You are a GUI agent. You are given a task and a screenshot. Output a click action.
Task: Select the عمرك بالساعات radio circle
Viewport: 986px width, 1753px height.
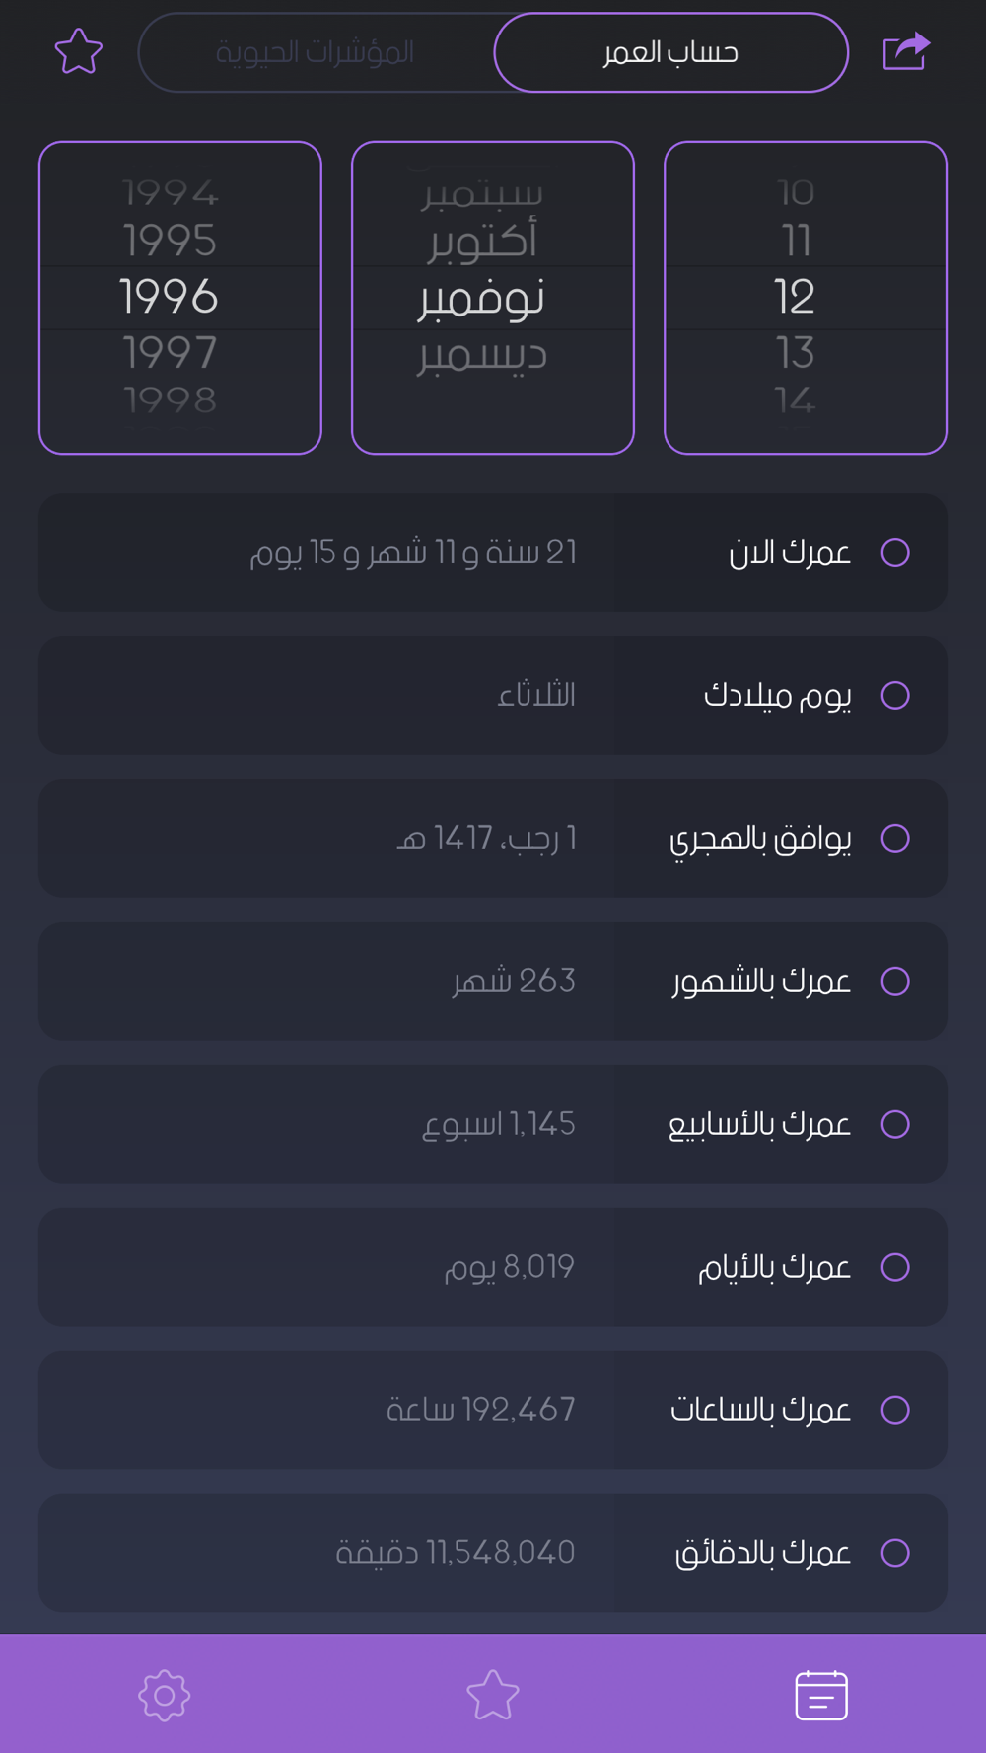895,1410
